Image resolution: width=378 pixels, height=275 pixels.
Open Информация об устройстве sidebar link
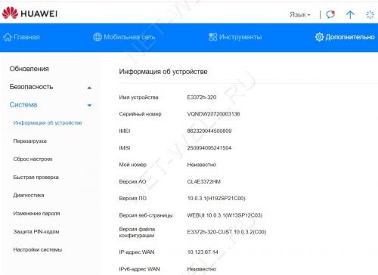[x=48, y=123]
